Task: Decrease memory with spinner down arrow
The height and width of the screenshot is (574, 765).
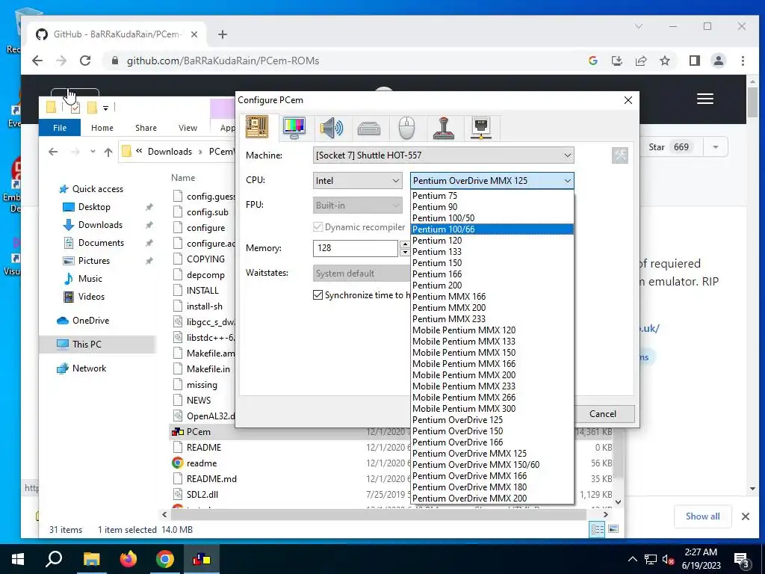Action: (x=404, y=253)
